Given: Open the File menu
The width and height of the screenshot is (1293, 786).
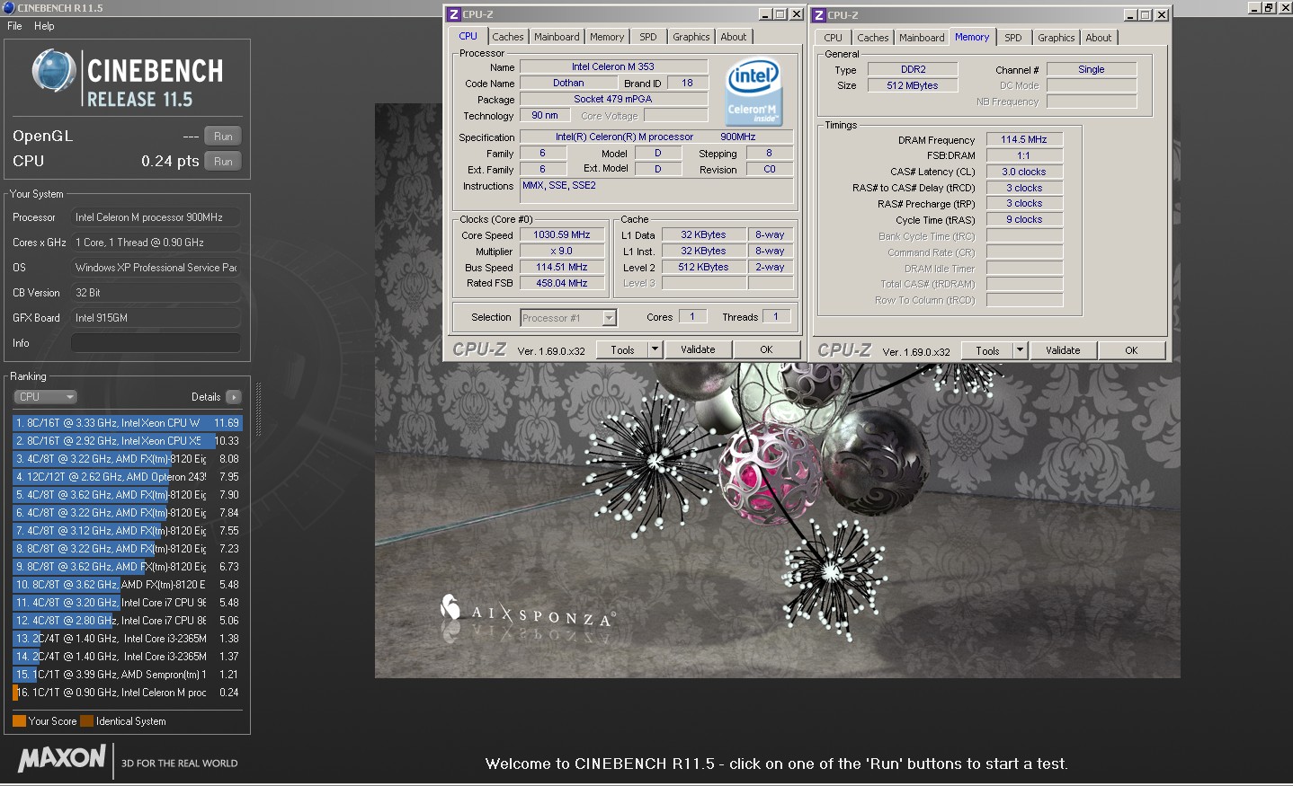Looking at the screenshot, I should 14,26.
